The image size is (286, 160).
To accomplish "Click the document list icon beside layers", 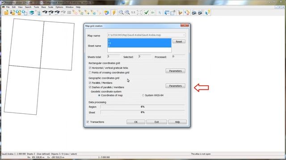I will [x=38, y=12].
